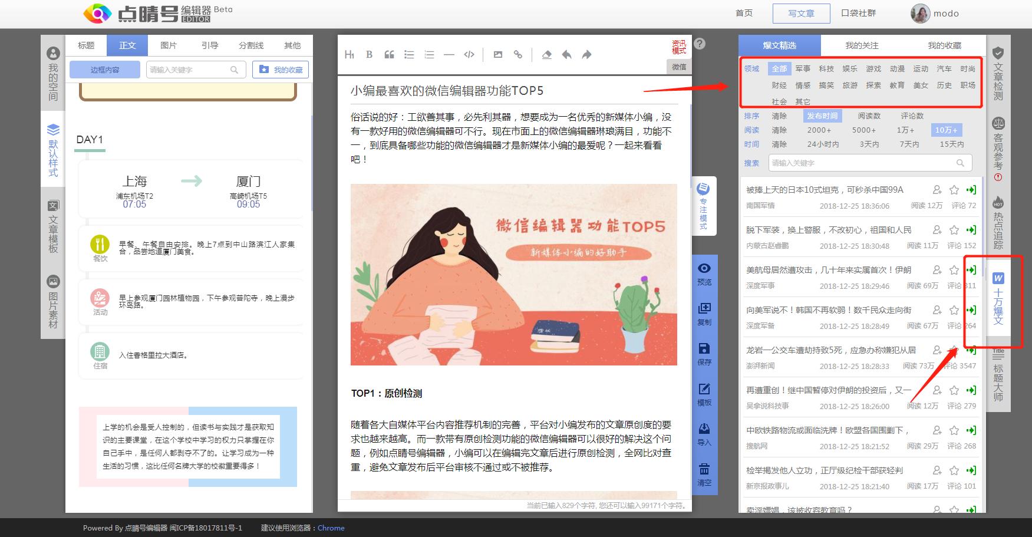The height and width of the screenshot is (537, 1032).
Task: Clear formatting with the eraser icon
Action: point(546,55)
